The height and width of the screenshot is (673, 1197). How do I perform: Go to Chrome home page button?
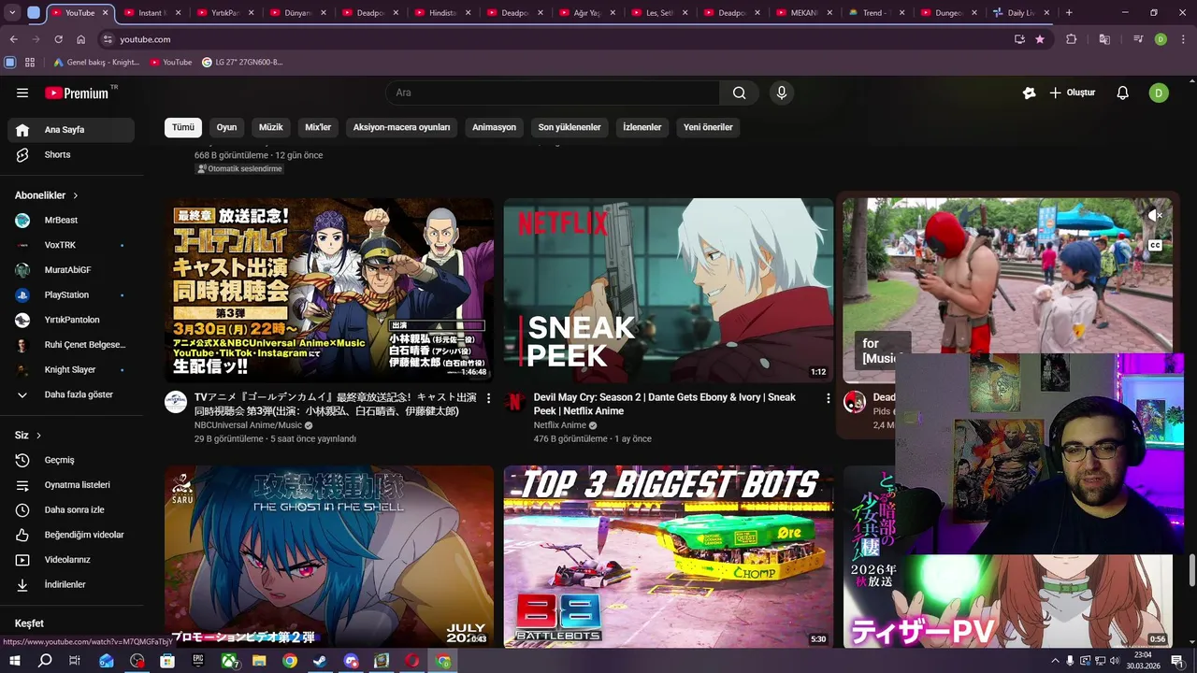81,39
